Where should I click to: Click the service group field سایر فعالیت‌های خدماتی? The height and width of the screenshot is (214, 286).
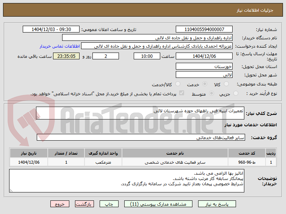[x=141, y=138]
